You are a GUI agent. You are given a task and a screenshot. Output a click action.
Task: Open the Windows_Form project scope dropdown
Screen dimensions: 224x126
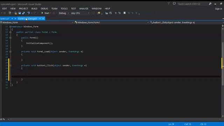(x=37, y=22)
